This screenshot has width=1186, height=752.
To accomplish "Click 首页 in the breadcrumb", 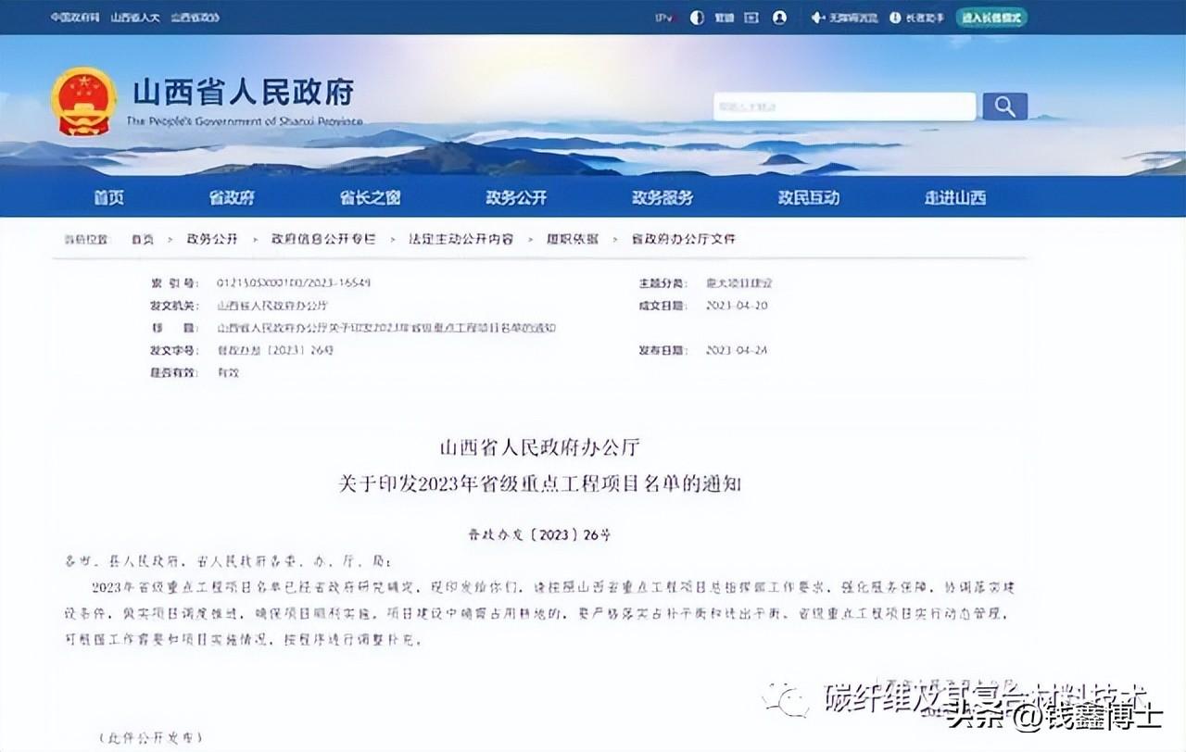I will (142, 239).
